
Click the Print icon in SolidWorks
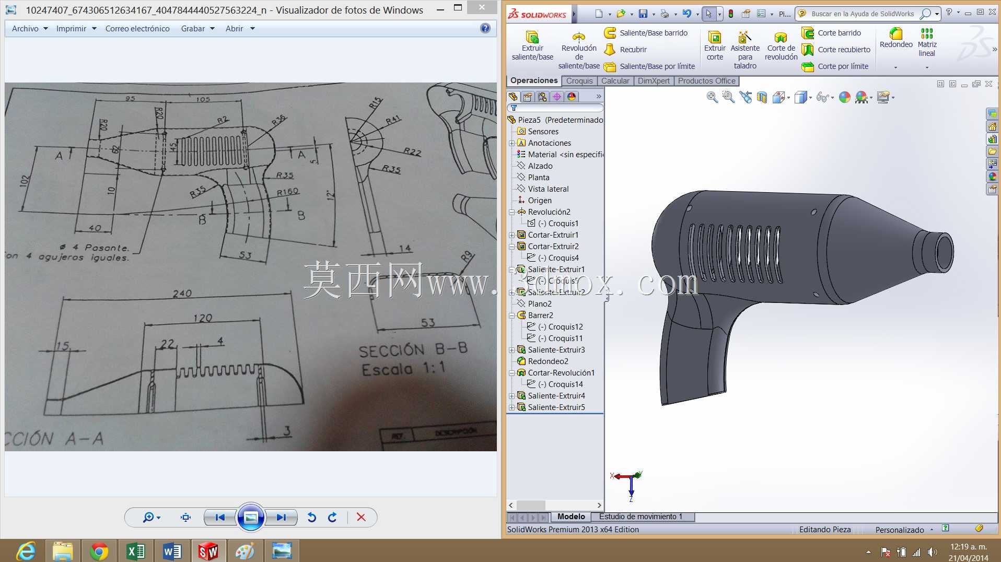[665, 14]
